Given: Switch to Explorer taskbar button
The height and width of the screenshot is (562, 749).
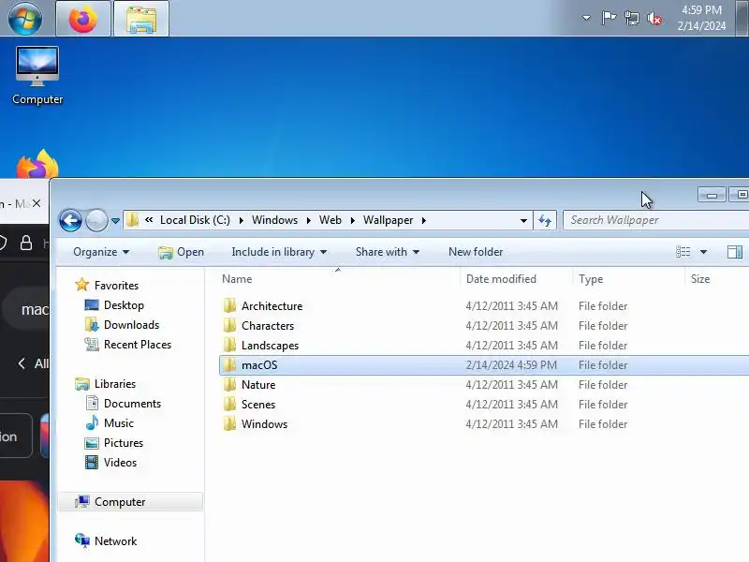Looking at the screenshot, I should point(141,19).
